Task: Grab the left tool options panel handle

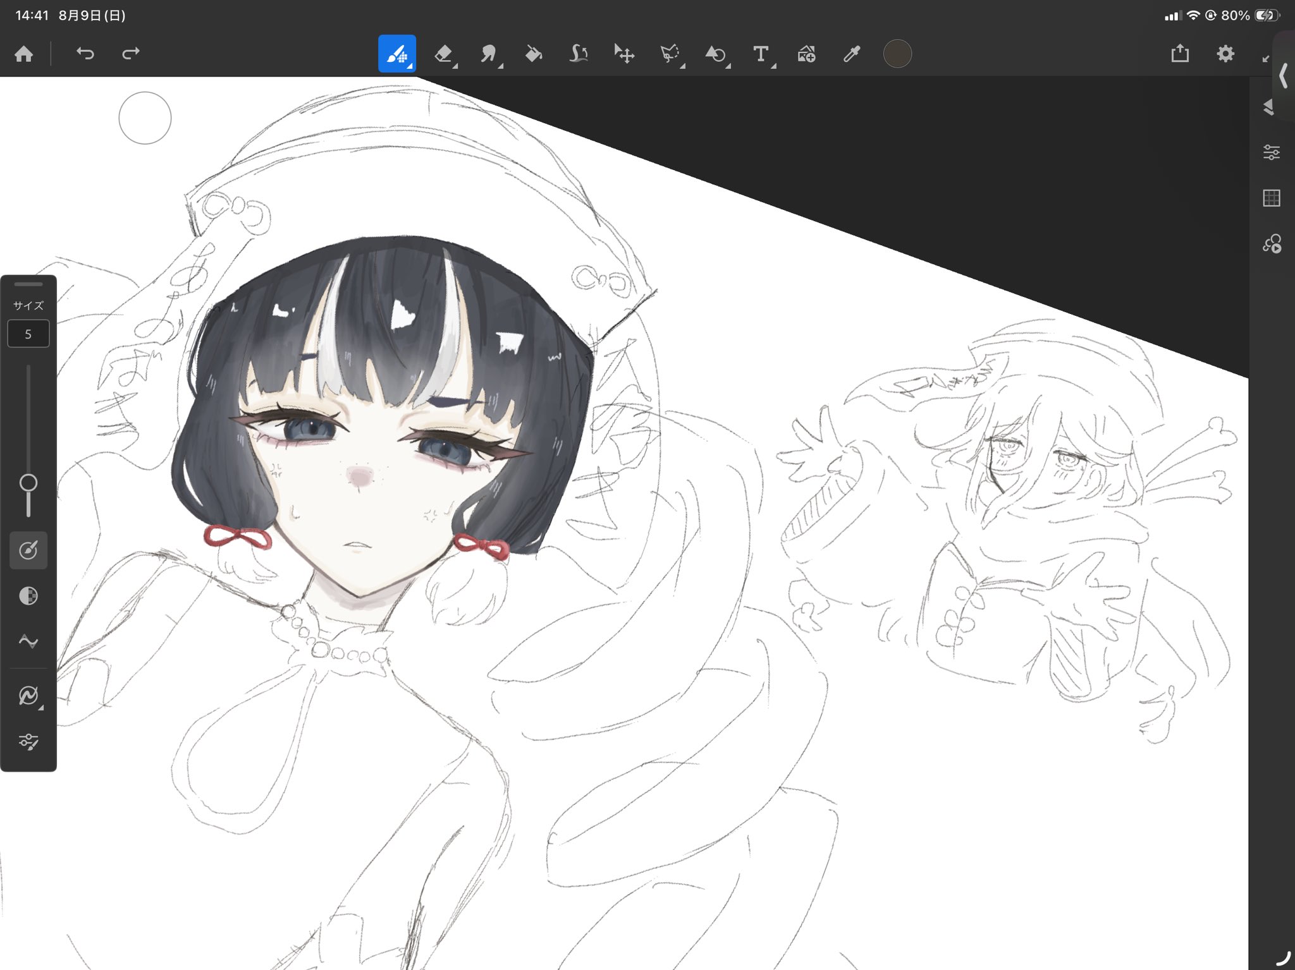Action: tap(28, 284)
